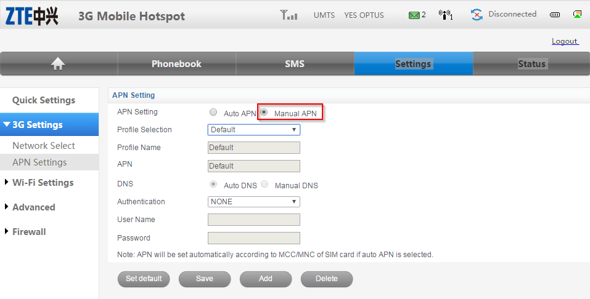Image resolution: width=590 pixels, height=299 pixels.
Task: Click the green and orange status icon
Action: coord(577,14)
